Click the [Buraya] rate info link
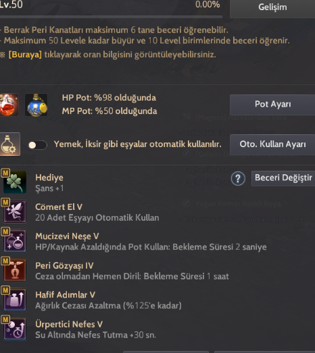Viewport: 315px width, 353px height. pos(25,55)
